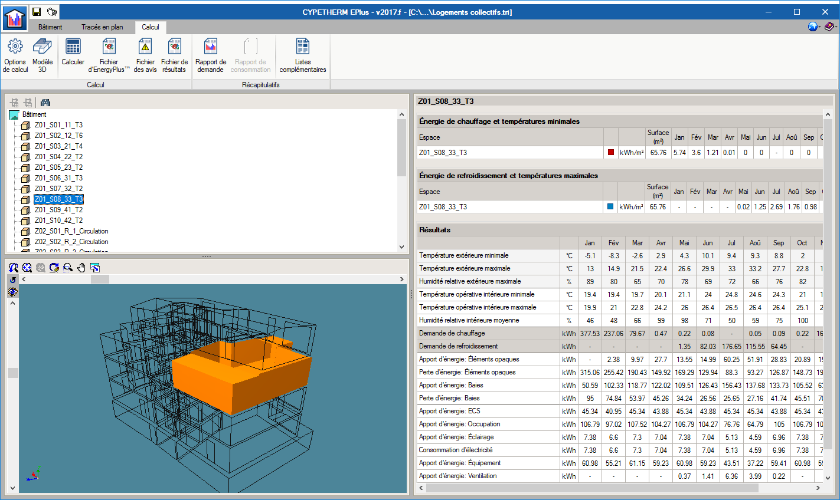Select space Z01_S04_22_T2 in the tree

[58, 157]
